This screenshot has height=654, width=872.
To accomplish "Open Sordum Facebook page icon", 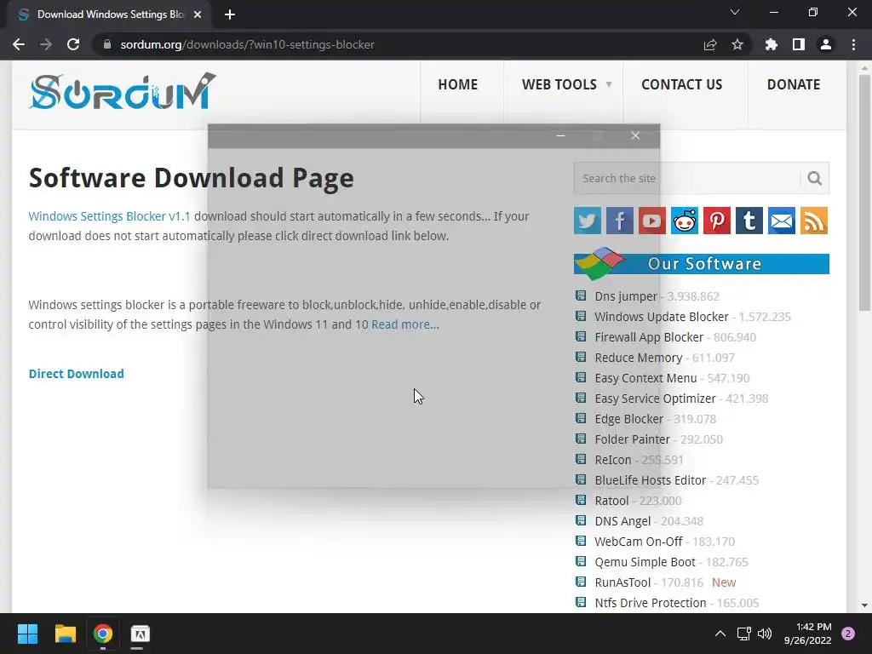I will 620,221.
